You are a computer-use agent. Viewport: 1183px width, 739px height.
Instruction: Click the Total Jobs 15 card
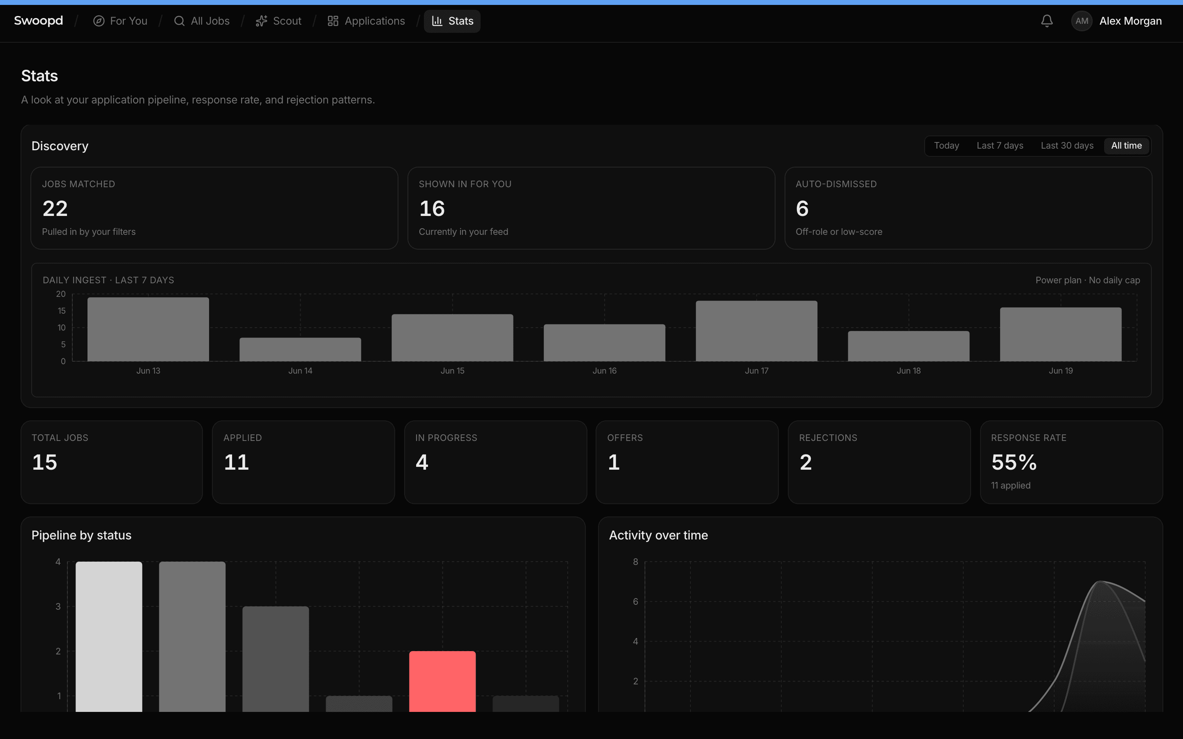coord(111,462)
